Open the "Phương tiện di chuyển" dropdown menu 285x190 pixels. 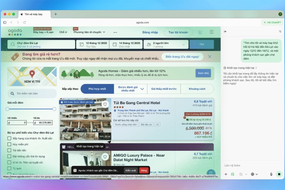click(89, 32)
